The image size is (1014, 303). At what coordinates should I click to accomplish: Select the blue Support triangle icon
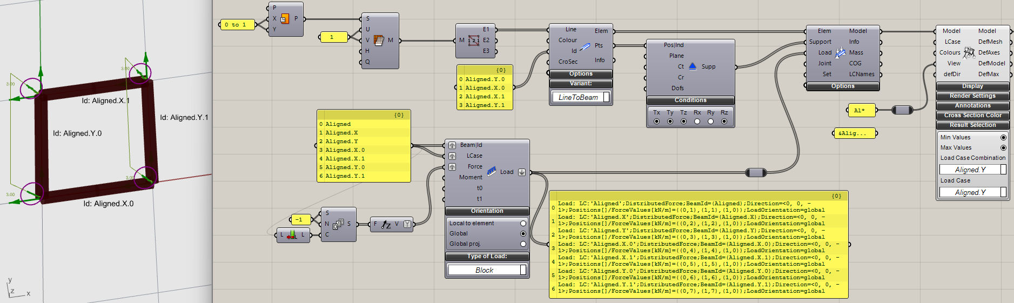coord(693,66)
